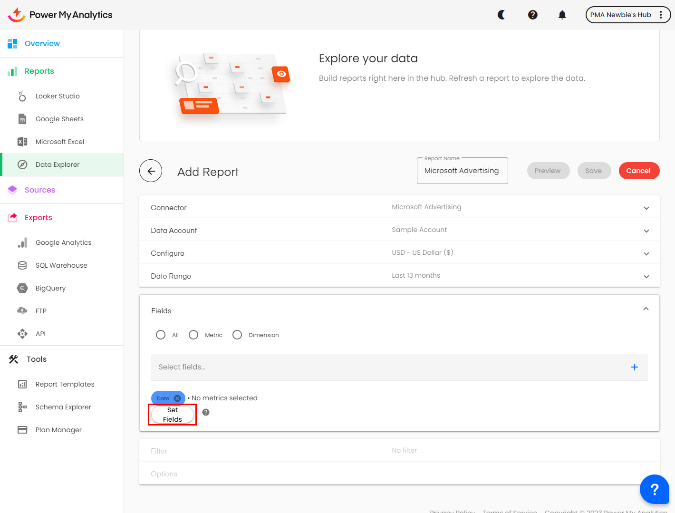Toggle dark mode moon icon

(x=501, y=15)
